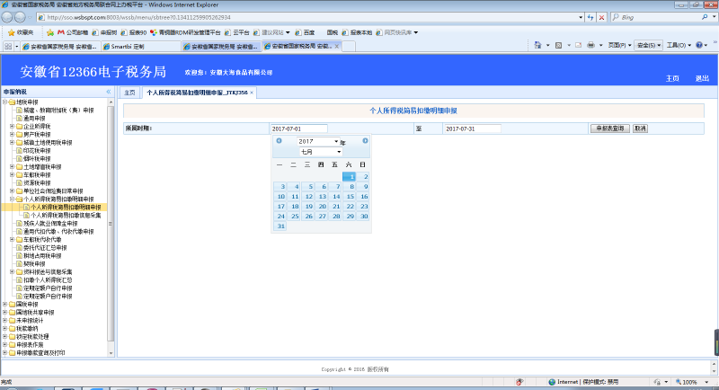Collapse the left sidebar with double-chevron icon
Image resolution: width=719 pixels, height=390 pixels.
click(x=109, y=92)
